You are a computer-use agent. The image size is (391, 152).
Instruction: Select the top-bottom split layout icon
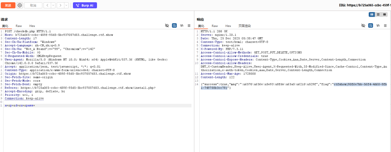coord(378,14)
